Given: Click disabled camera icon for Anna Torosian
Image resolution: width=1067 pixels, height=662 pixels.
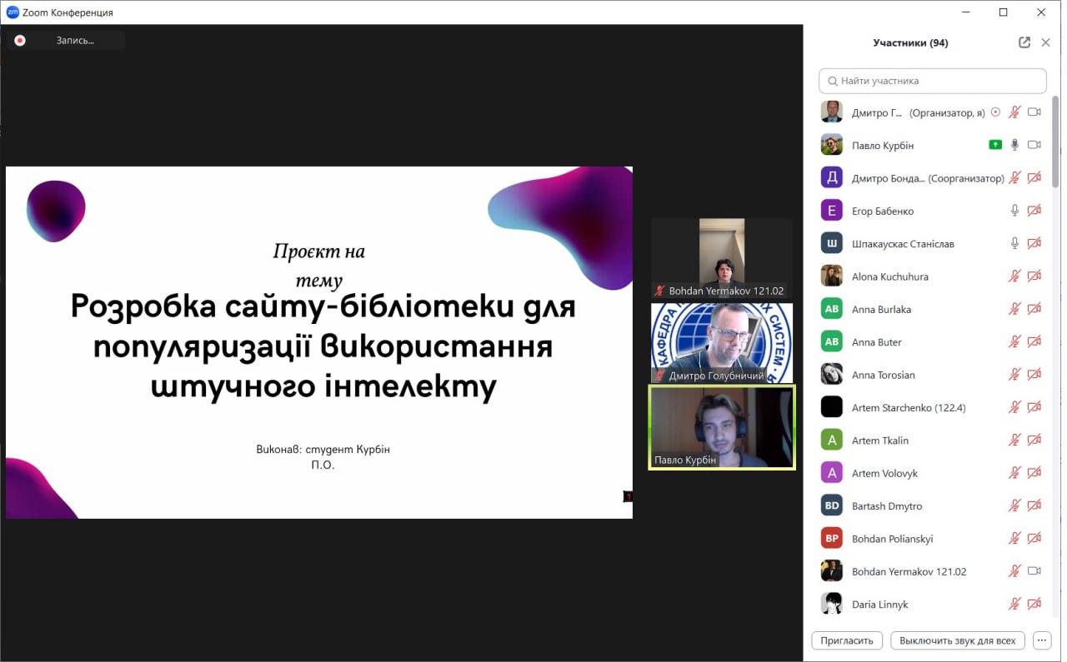Looking at the screenshot, I should pyautogui.click(x=1034, y=375).
